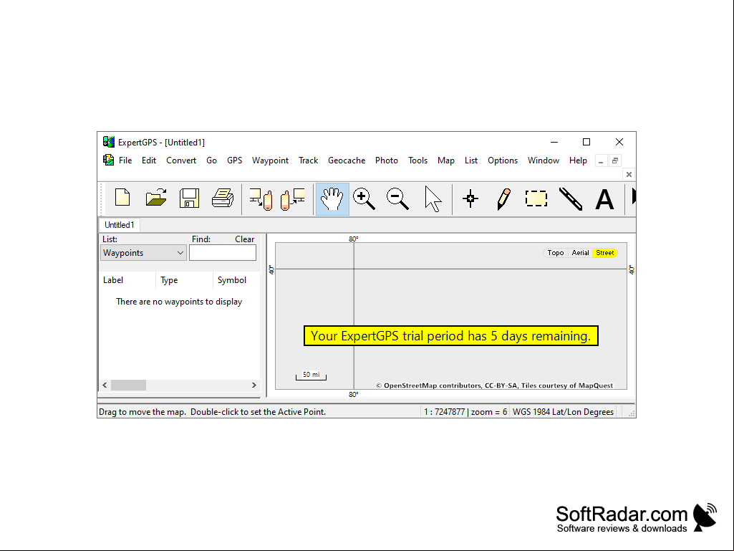The width and height of the screenshot is (734, 551).
Task: Click the window resize grip in status bar
Action: (632, 413)
